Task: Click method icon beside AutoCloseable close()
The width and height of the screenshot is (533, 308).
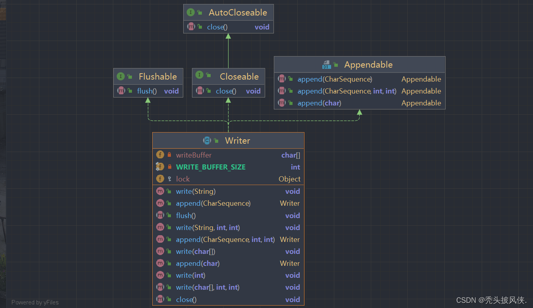Action: [x=191, y=27]
